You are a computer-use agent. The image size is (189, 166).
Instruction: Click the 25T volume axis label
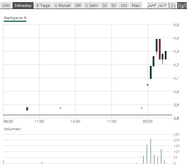click(177, 135)
